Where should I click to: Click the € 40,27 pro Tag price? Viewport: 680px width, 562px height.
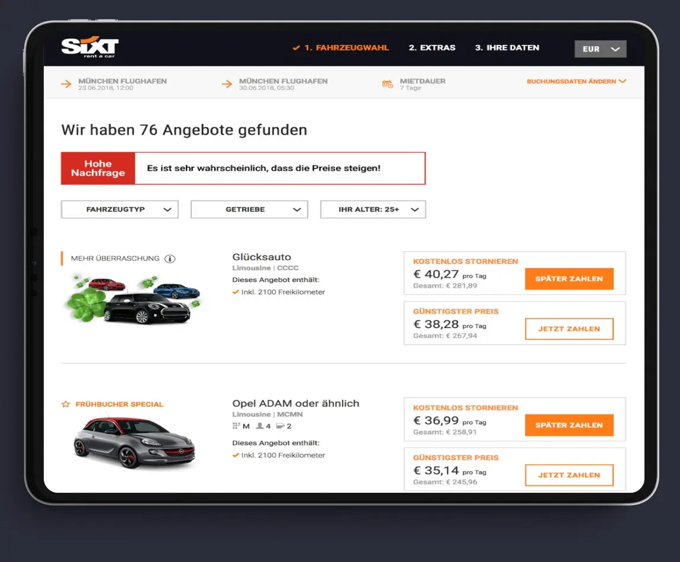click(x=450, y=275)
